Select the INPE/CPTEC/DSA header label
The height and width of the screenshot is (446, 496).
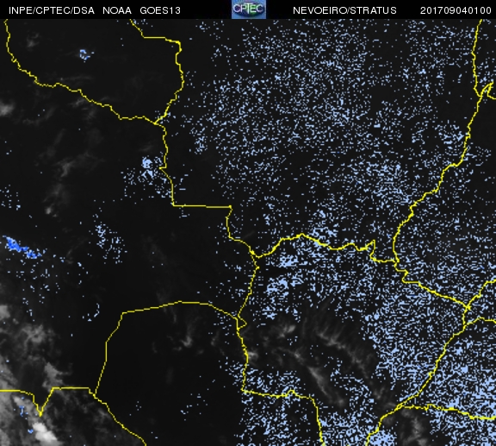[52, 10]
